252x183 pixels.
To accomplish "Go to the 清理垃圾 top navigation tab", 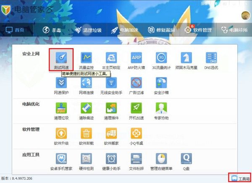I will coord(88,30).
